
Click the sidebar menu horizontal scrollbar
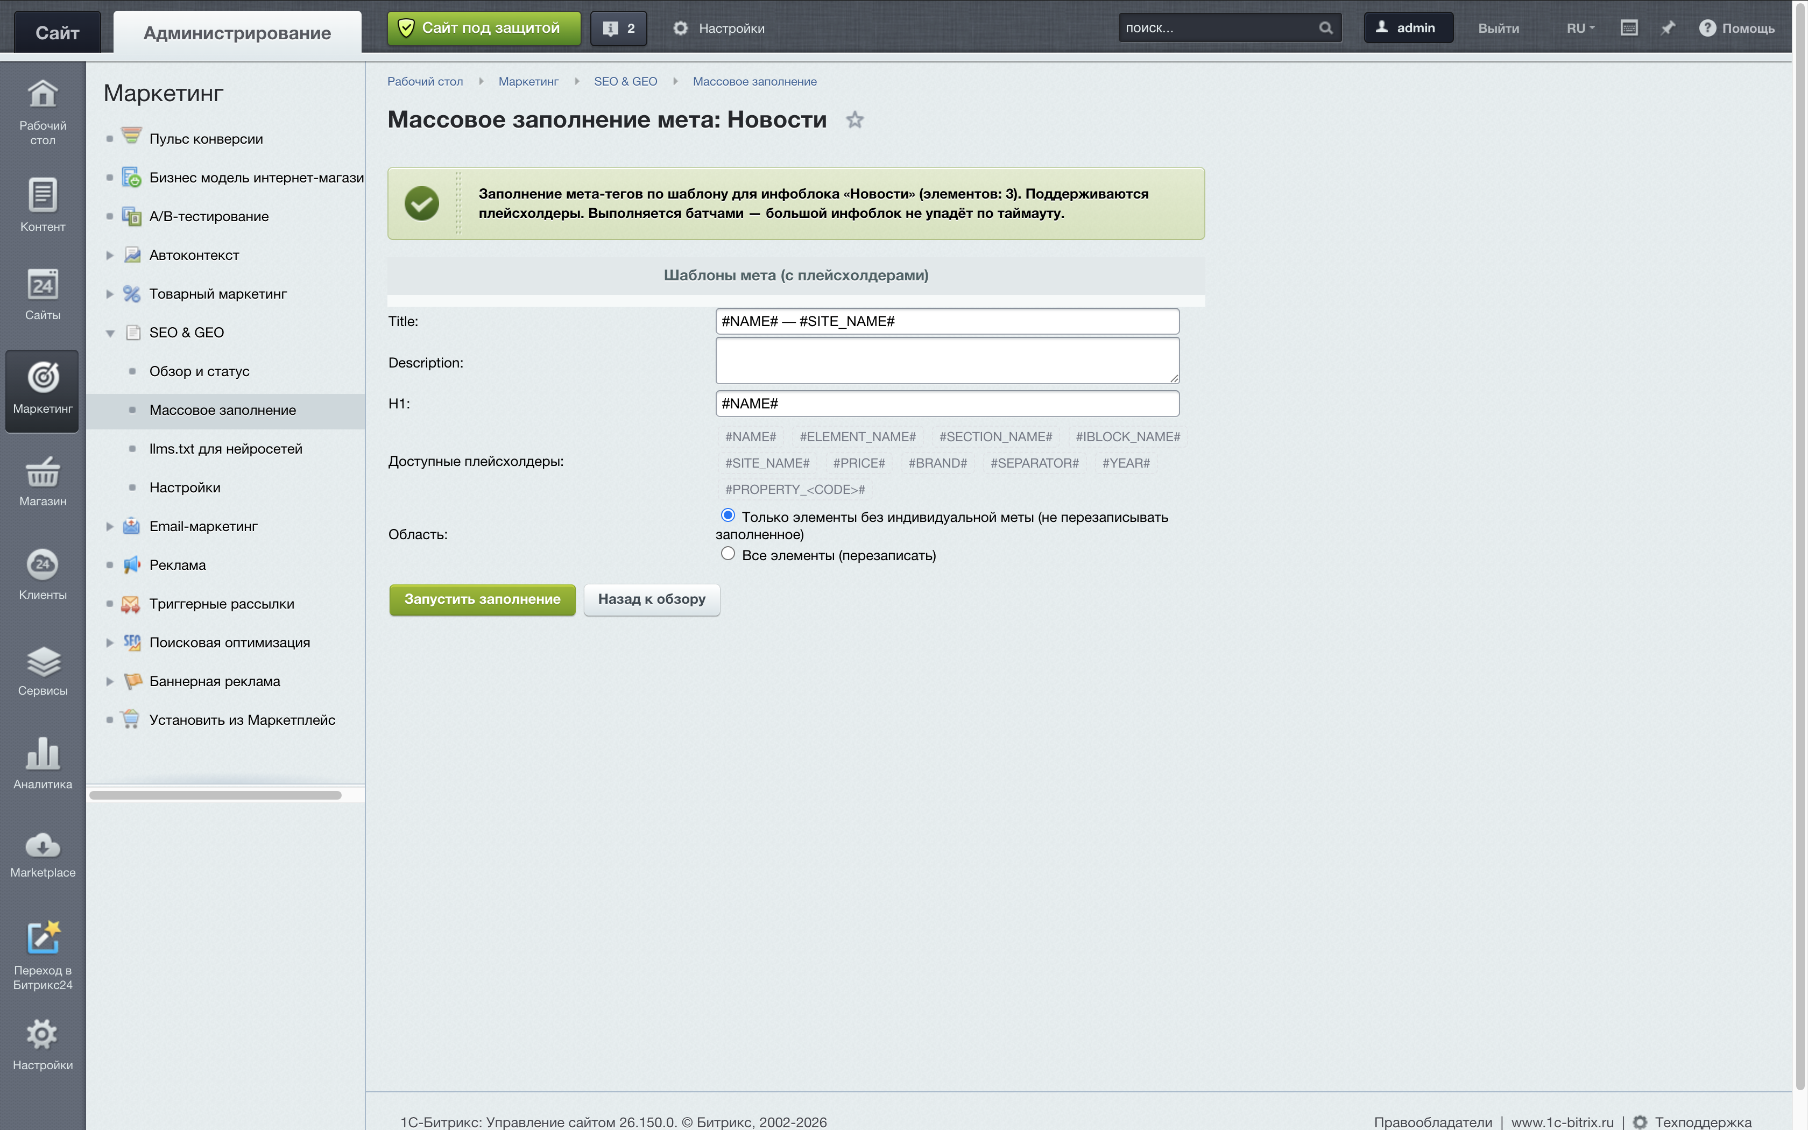[215, 795]
